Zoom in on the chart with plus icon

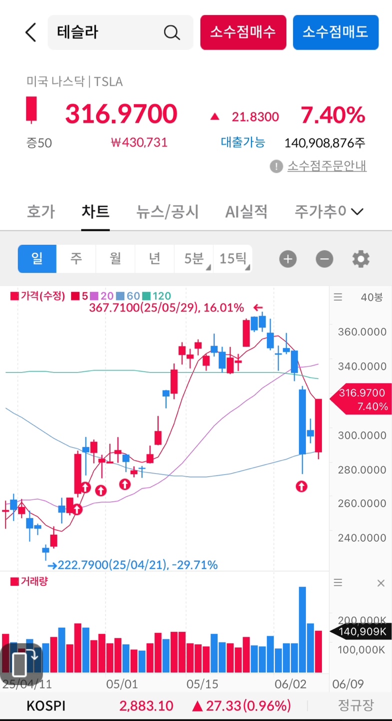(x=287, y=259)
